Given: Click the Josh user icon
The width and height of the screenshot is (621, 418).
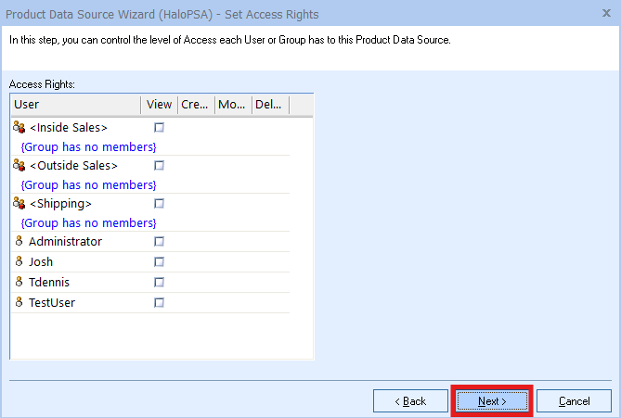Looking at the screenshot, I should point(19,262).
